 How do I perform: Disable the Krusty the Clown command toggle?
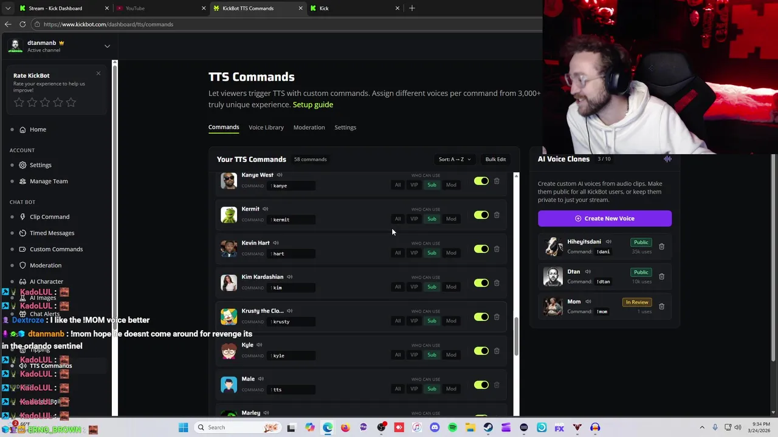(481, 317)
